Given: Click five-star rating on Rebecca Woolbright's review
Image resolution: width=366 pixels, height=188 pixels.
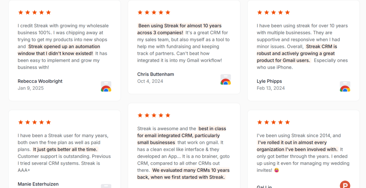Looking at the screenshot, I should 35,13.
